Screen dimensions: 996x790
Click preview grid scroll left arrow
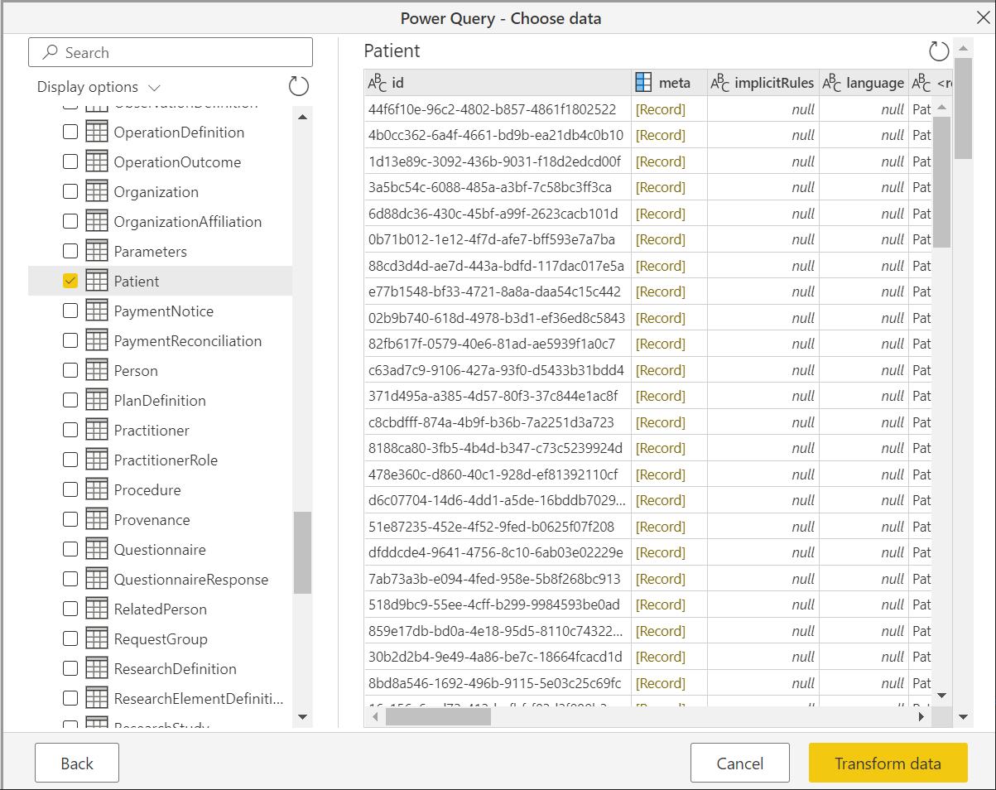pyautogui.click(x=374, y=717)
